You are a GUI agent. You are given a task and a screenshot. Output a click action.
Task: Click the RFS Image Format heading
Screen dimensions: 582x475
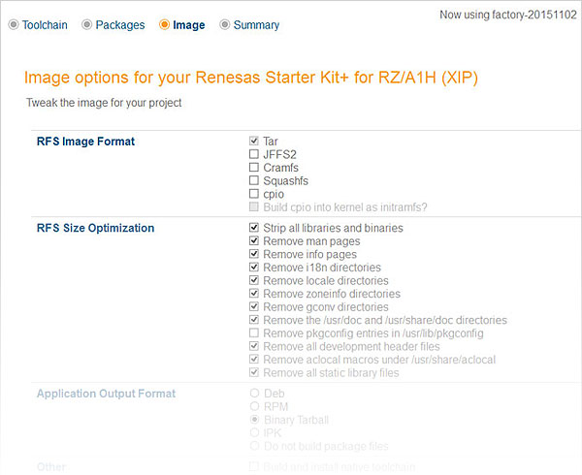coord(85,142)
